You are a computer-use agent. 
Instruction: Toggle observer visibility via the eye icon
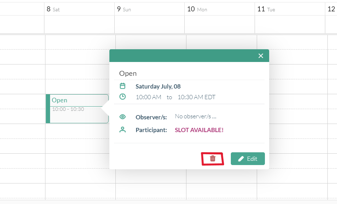click(123, 117)
